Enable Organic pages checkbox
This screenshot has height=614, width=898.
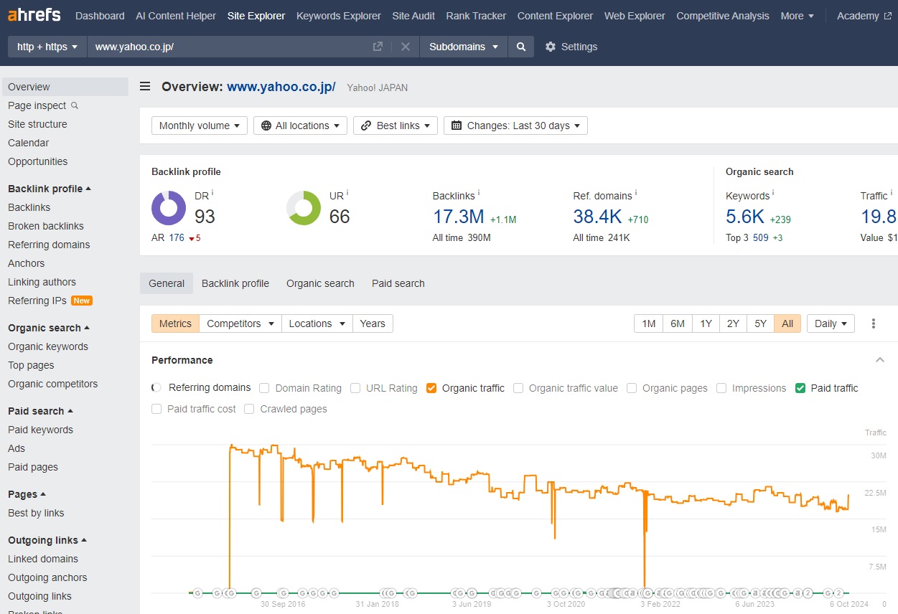(632, 388)
